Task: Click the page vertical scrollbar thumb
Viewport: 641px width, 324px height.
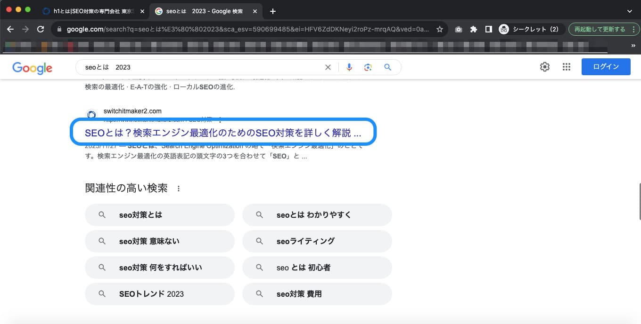Action: pyautogui.click(x=639, y=201)
